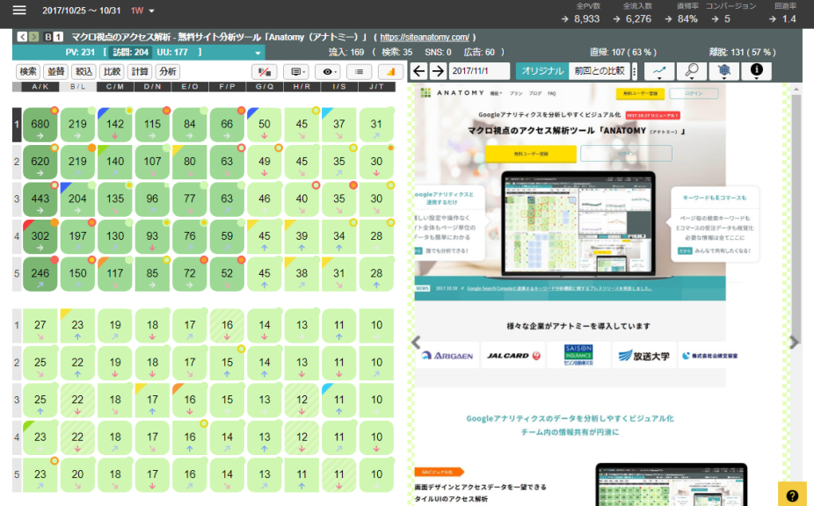Switch to list view icon

pos(360,72)
